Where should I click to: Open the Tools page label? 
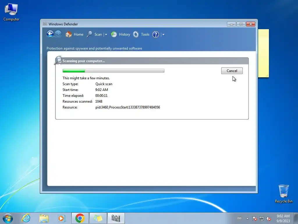[x=145, y=34]
